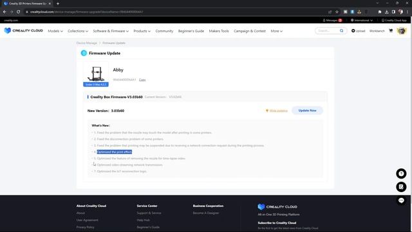Open the shopping cart
Screen dimensions: 412x232
pos(391,31)
